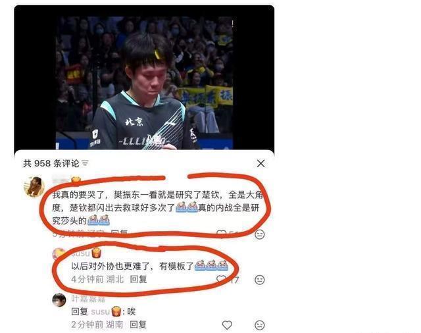Open susu's profile avatar
Viewport: 421px width, 333px height.
59,253
